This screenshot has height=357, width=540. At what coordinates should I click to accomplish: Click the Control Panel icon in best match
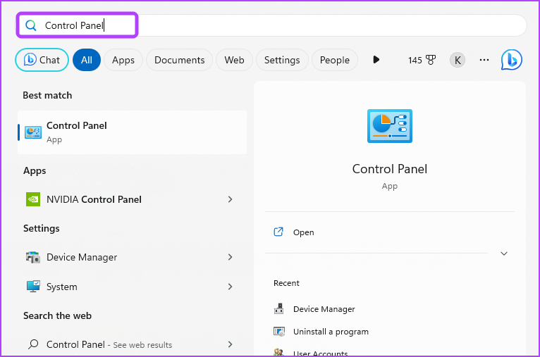coord(33,132)
